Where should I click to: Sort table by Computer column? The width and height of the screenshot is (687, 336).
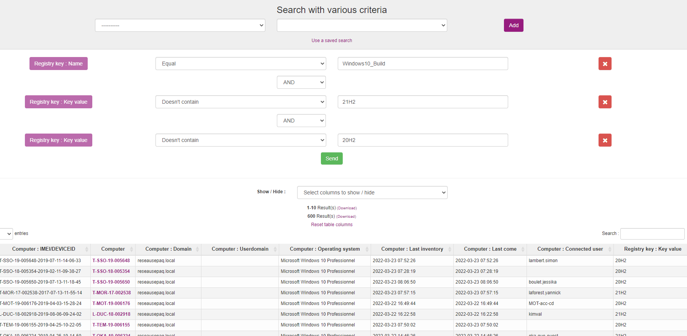tap(113, 249)
